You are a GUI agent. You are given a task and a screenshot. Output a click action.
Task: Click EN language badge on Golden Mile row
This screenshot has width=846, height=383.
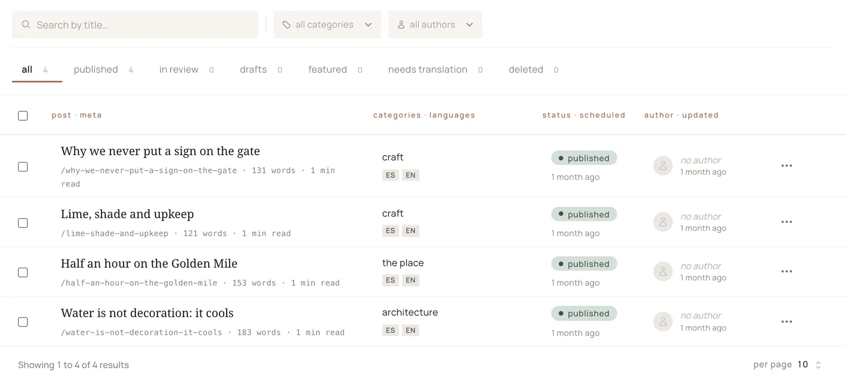click(411, 280)
